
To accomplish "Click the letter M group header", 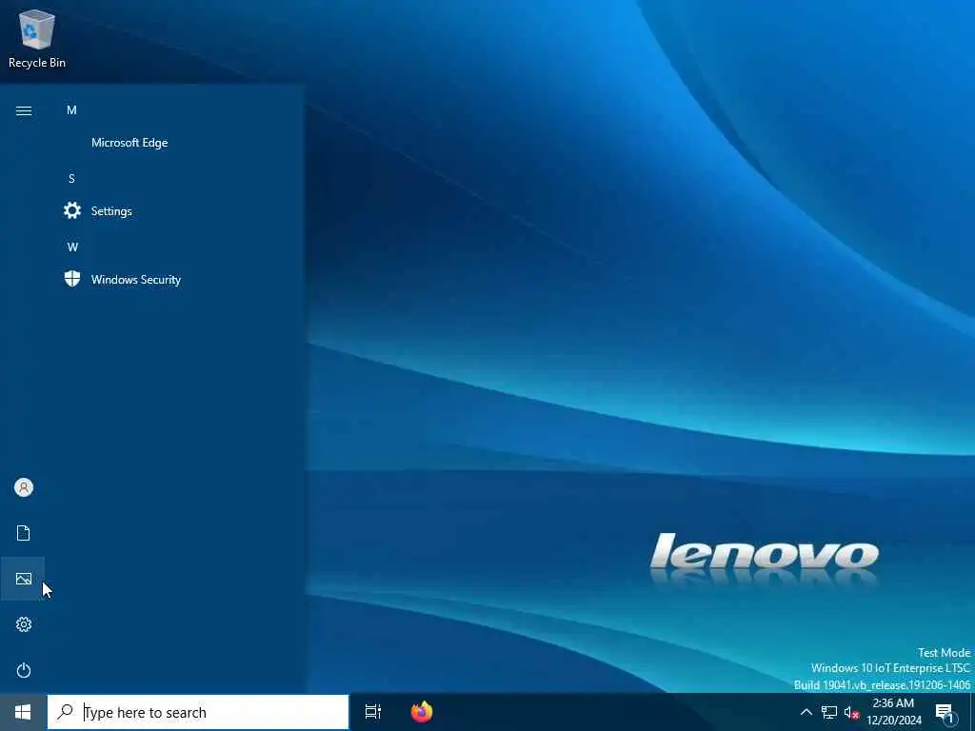I will tap(71, 110).
